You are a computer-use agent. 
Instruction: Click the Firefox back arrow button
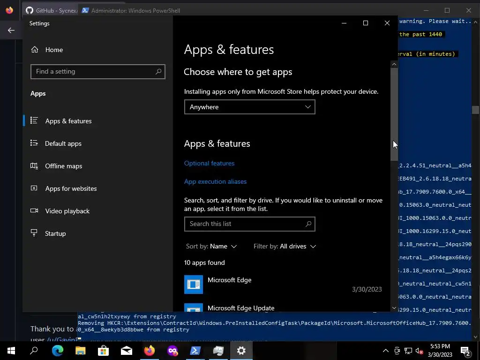pyautogui.click(x=11, y=30)
